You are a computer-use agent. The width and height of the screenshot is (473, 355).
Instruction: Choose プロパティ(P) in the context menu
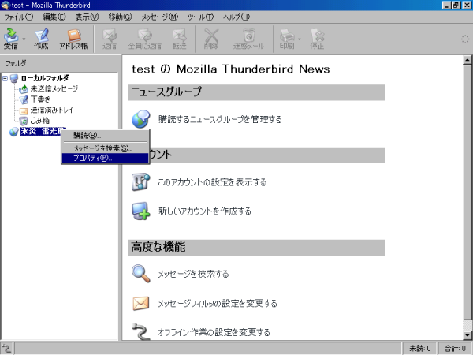pyautogui.click(x=105, y=158)
